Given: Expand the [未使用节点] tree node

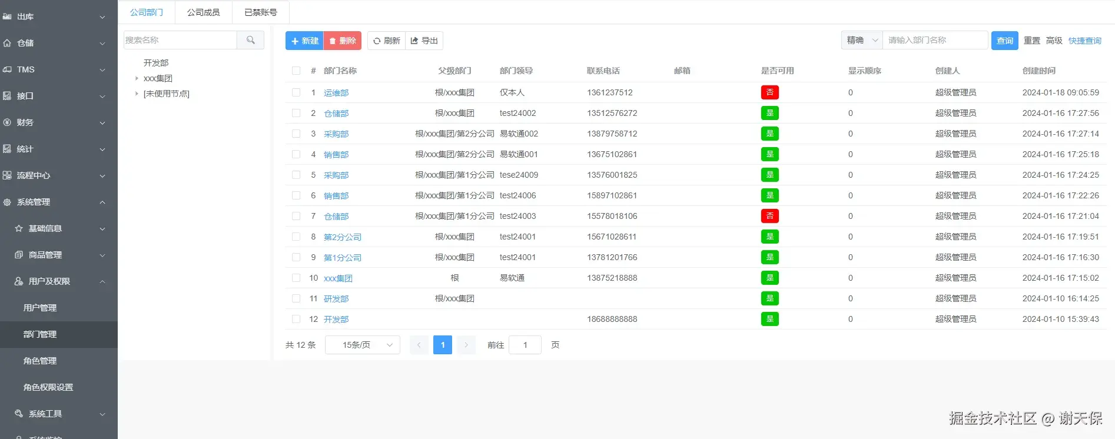Looking at the screenshot, I should click(x=137, y=94).
